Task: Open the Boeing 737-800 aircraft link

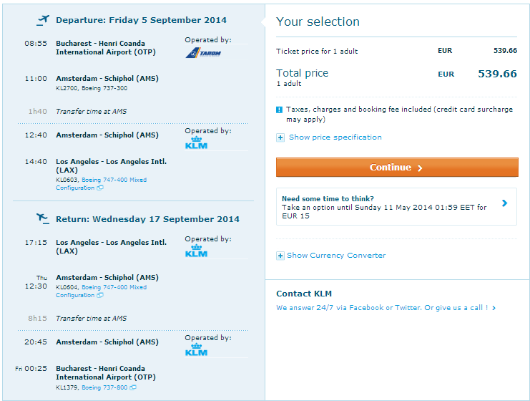Action: pyautogui.click(x=104, y=387)
